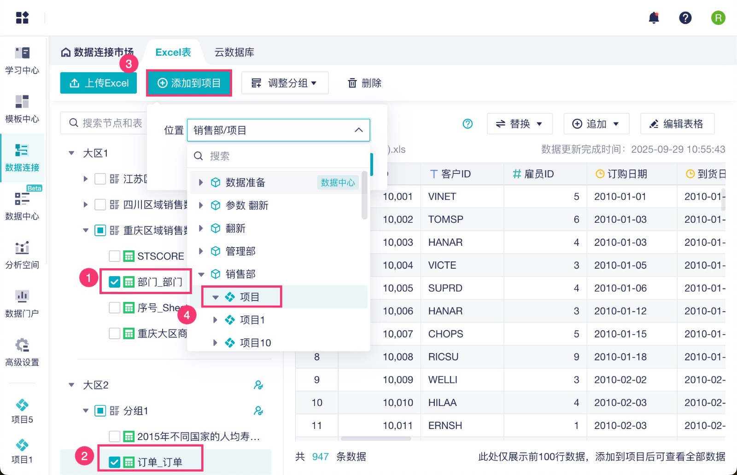Click the 雇员ID number type icon
This screenshot has width=737, height=475.
coord(517,174)
